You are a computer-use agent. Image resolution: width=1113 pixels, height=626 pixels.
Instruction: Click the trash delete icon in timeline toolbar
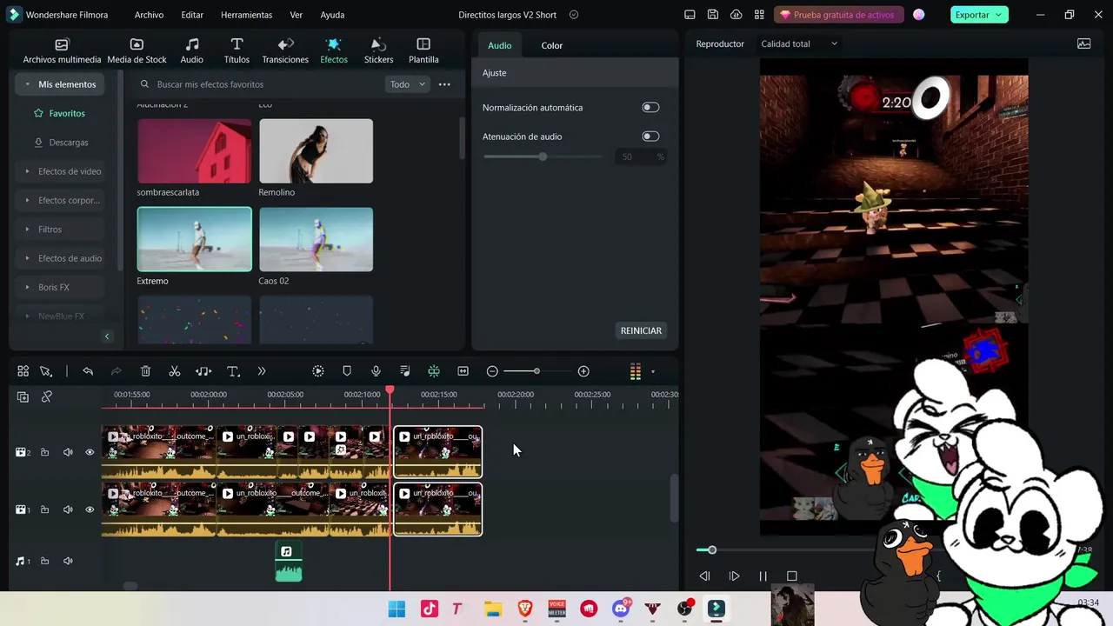coord(145,371)
